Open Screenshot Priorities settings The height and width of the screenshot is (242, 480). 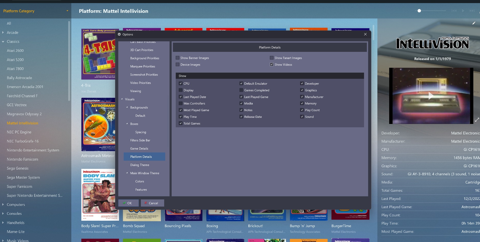pos(144,75)
